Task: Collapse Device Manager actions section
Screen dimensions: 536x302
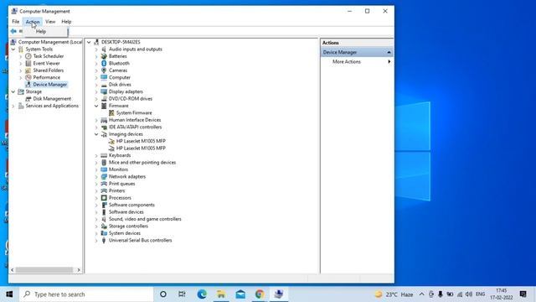Action: (389, 52)
